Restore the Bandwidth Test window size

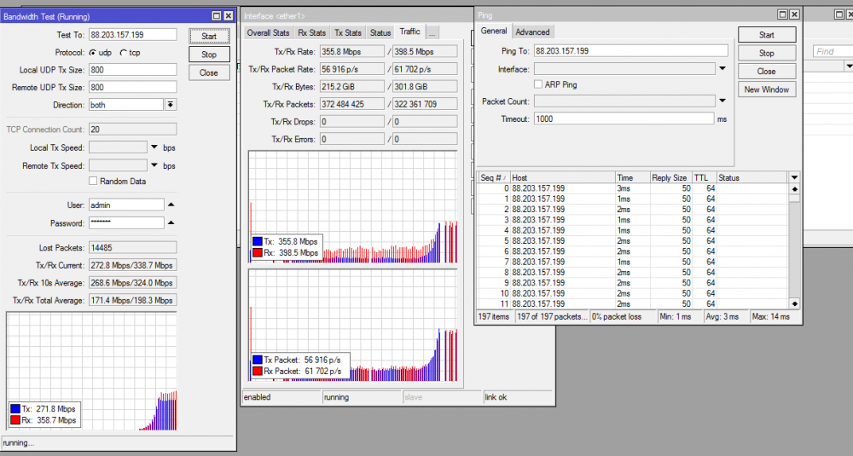(x=217, y=16)
